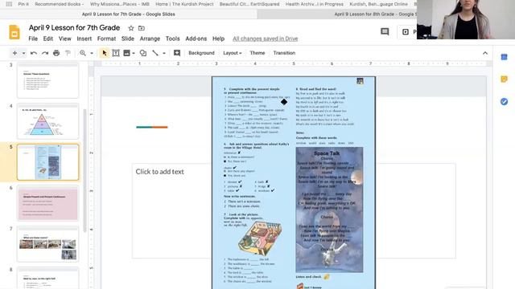Screen dimensions: 515x289
Task: Open the Tools menu
Action: coord(172,39)
